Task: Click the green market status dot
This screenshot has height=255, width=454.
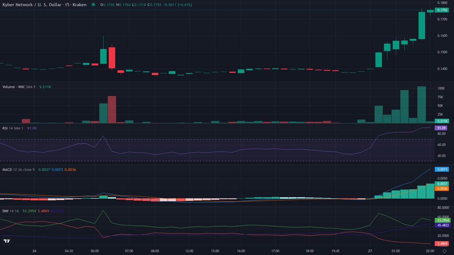Action: click(93, 5)
